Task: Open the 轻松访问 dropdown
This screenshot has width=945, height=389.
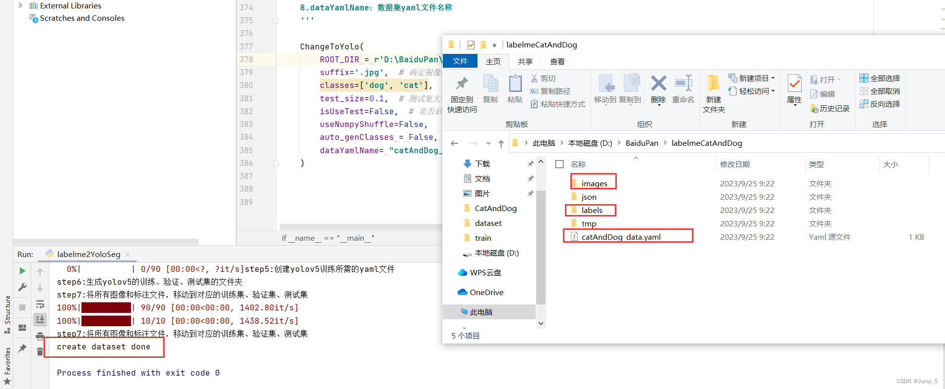Action: tap(751, 91)
